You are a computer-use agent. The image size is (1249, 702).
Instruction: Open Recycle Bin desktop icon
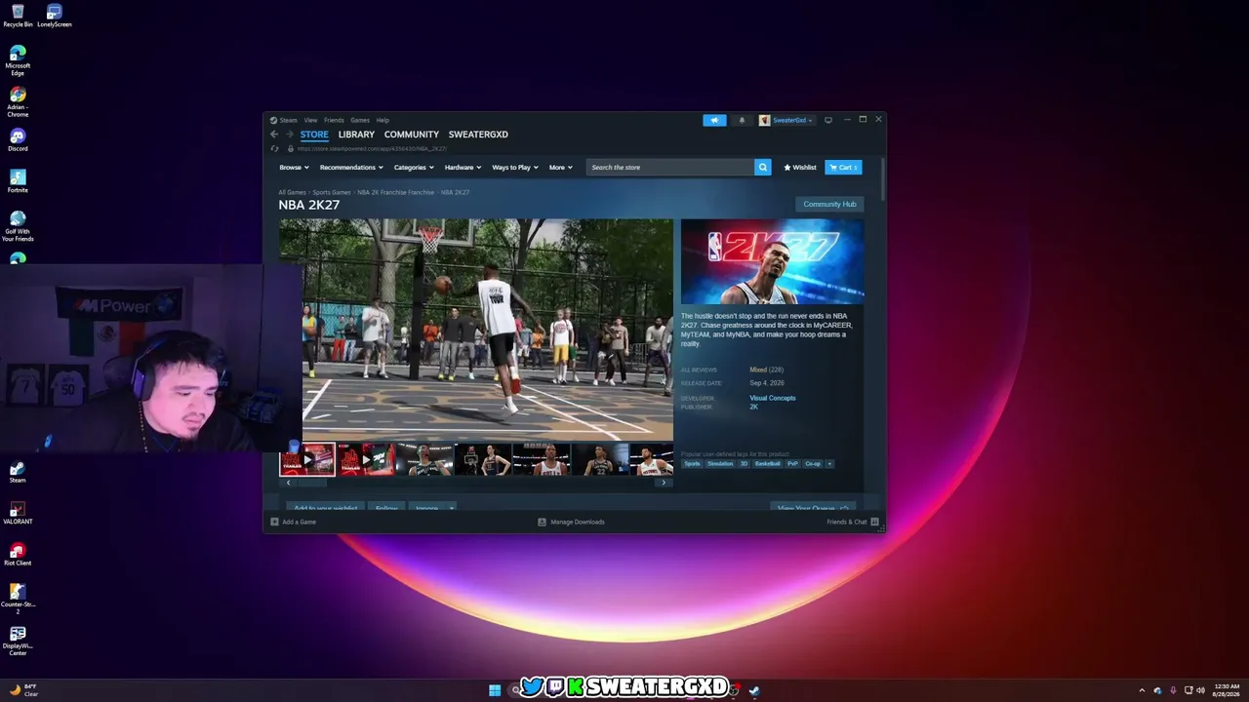click(18, 16)
